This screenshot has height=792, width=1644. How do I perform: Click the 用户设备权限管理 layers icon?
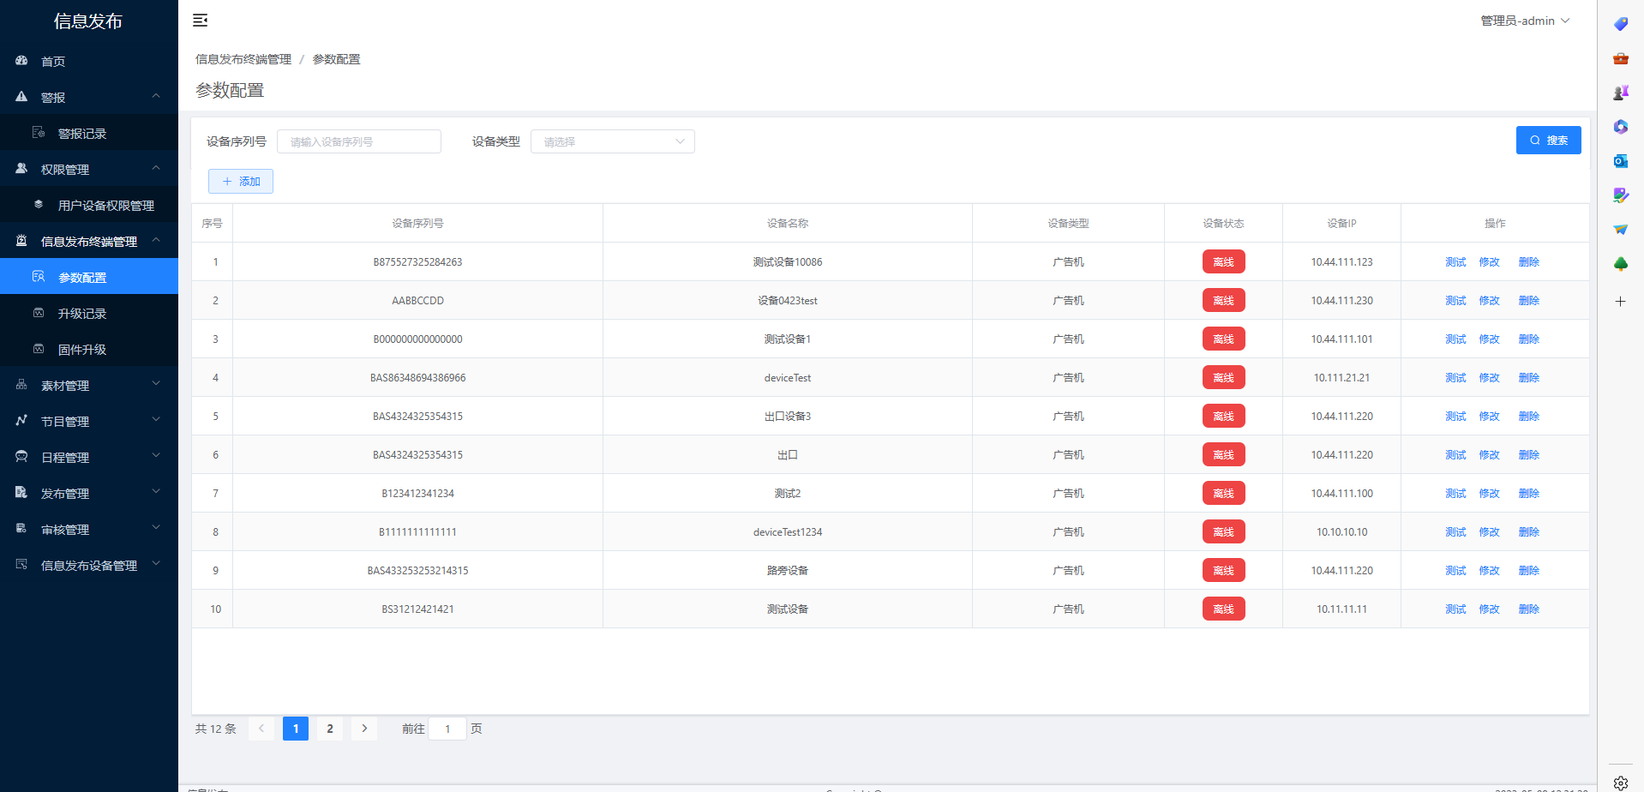[x=39, y=205]
